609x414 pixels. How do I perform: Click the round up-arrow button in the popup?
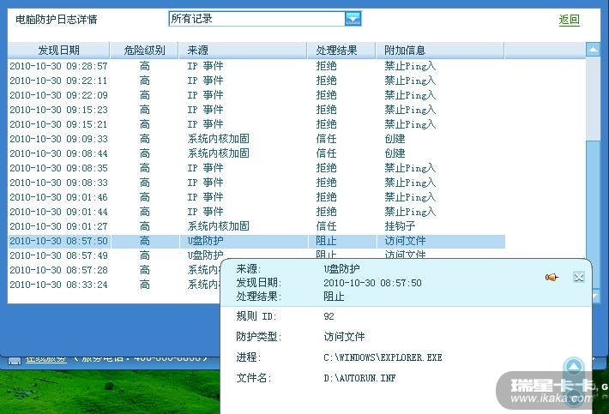click(x=574, y=367)
